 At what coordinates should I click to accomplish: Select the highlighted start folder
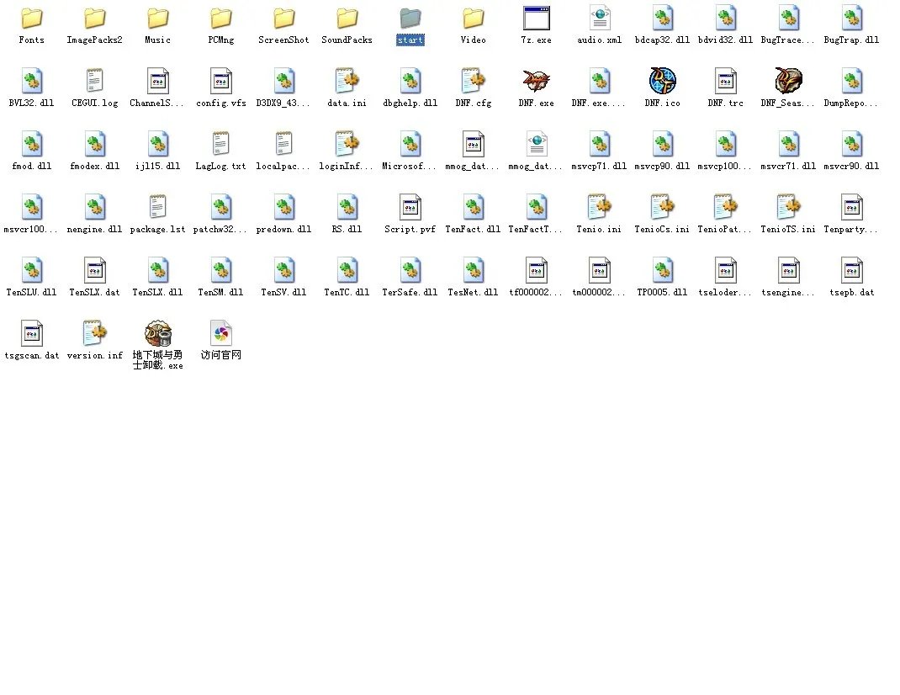pos(410,19)
